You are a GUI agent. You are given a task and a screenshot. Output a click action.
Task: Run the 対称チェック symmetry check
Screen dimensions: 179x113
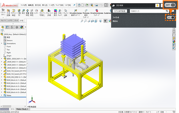tap(60, 13)
